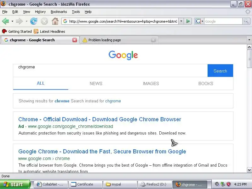
Task: Open the Getting Started bookmark
Action: [x=17, y=31]
